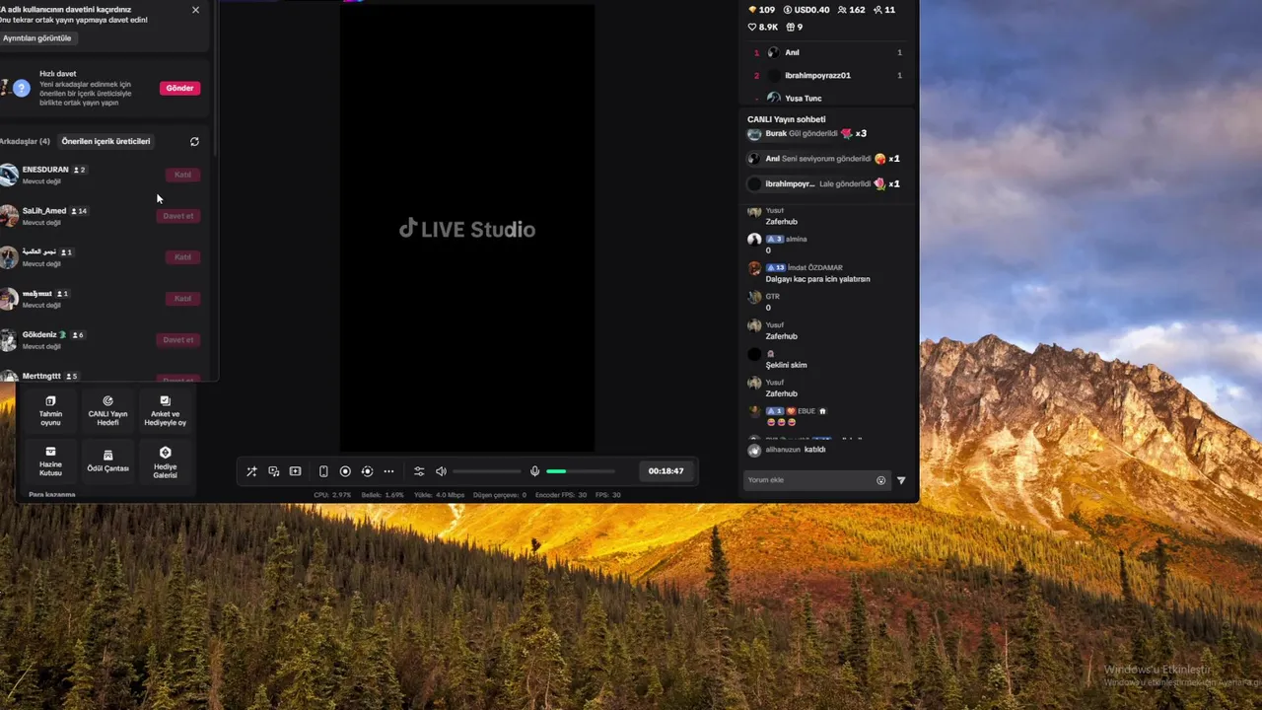This screenshot has width=1262, height=710.
Task: Click the Yükle 4.0 Mbps status entry
Action: (x=439, y=495)
